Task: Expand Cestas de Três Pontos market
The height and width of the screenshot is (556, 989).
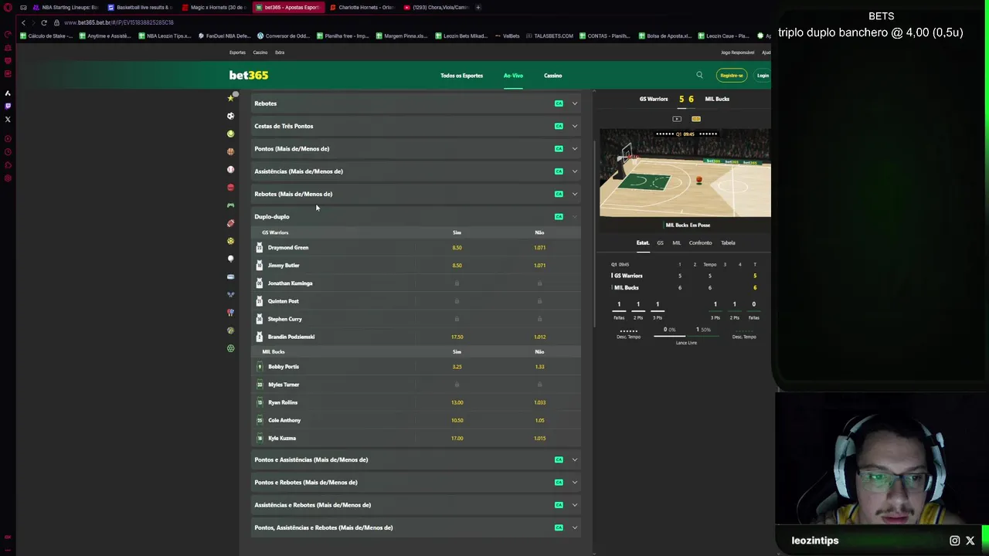Action: point(416,126)
